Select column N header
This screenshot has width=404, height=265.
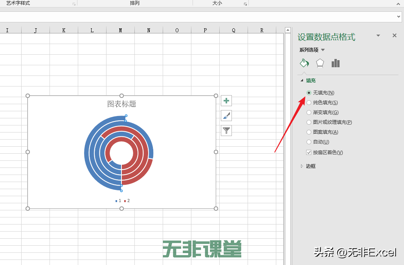pos(149,30)
